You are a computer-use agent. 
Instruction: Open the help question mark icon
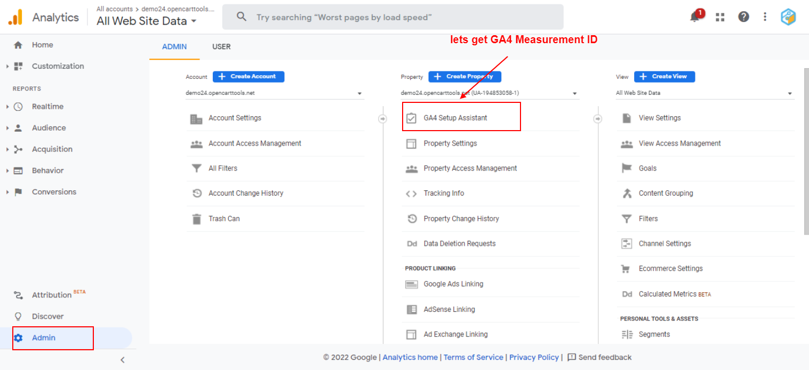(x=743, y=17)
